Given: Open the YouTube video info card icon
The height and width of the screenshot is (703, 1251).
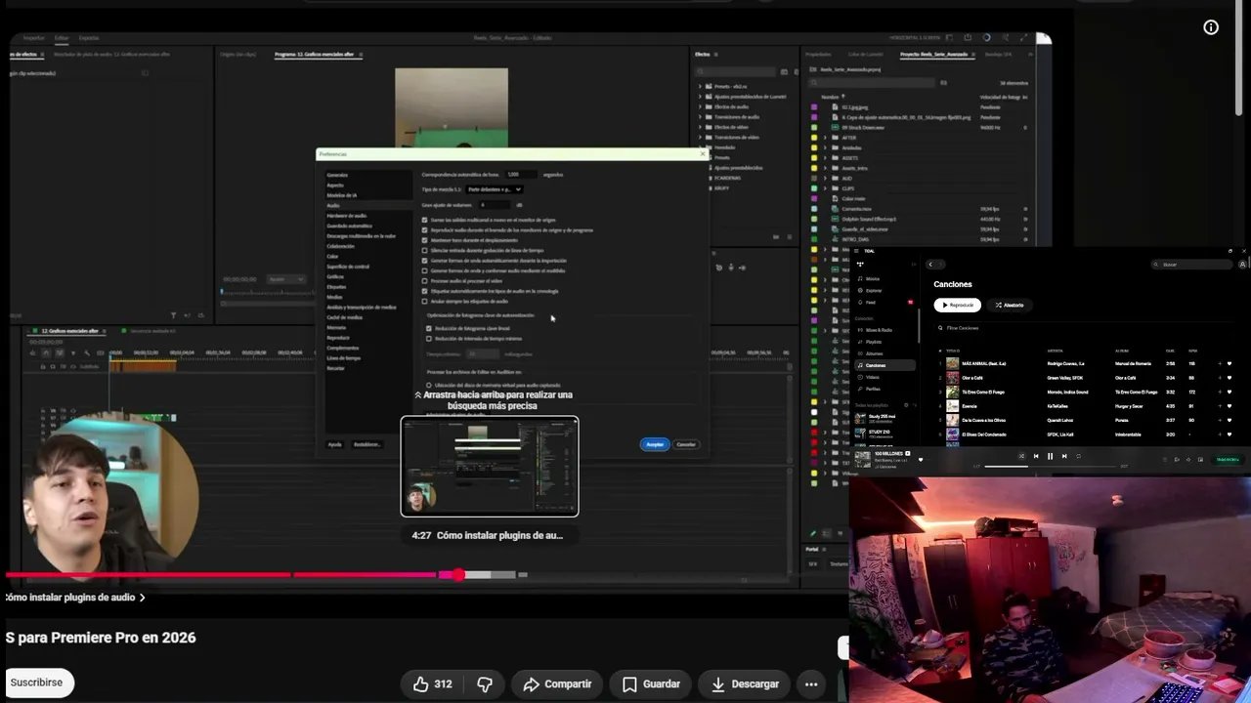Looking at the screenshot, I should pos(1211,27).
